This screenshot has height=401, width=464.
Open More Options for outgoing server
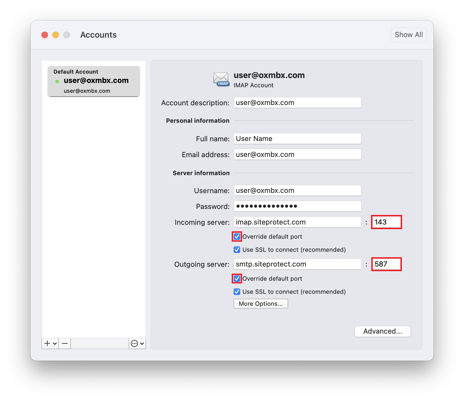click(x=261, y=304)
